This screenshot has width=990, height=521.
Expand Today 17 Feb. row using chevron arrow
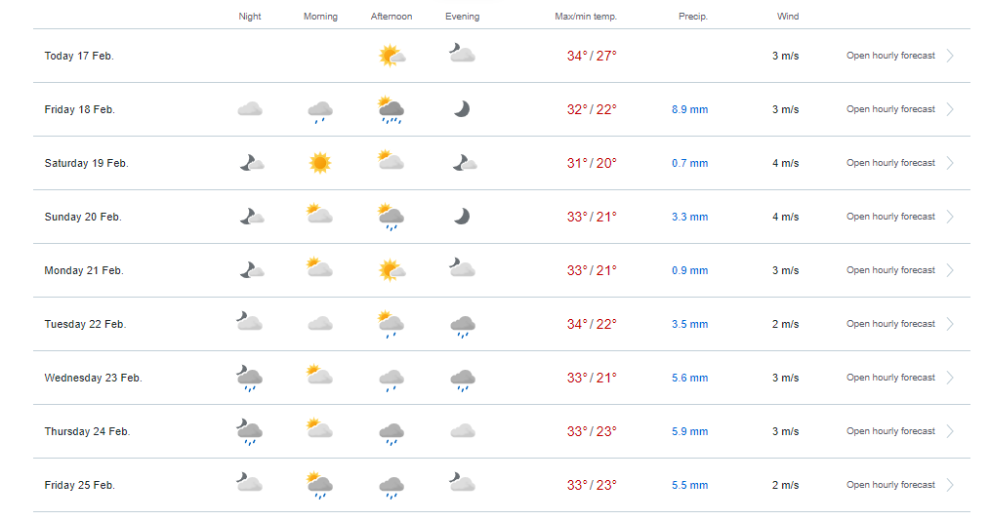tap(950, 56)
